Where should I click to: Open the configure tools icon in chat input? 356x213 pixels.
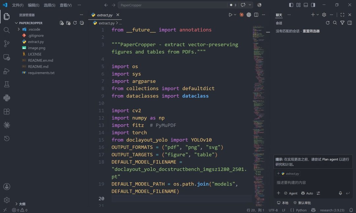point(318,193)
